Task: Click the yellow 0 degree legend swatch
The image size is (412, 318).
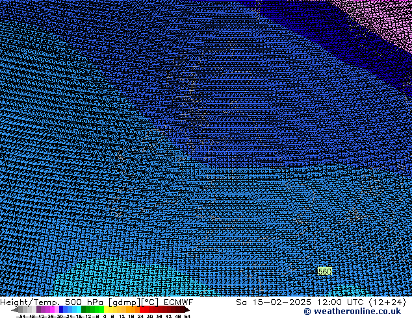Action: [106, 309]
